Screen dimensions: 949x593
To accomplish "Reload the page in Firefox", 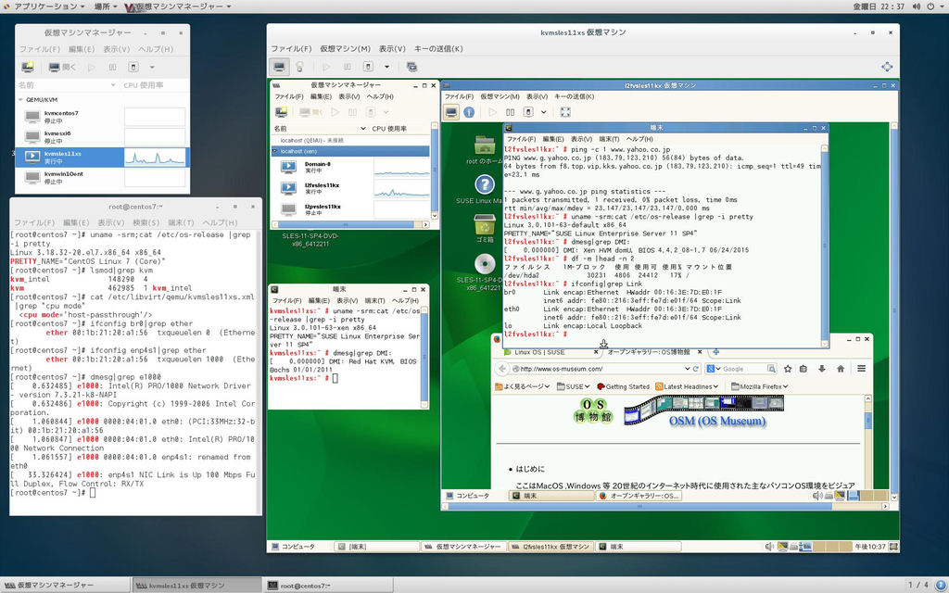I will point(696,369).
